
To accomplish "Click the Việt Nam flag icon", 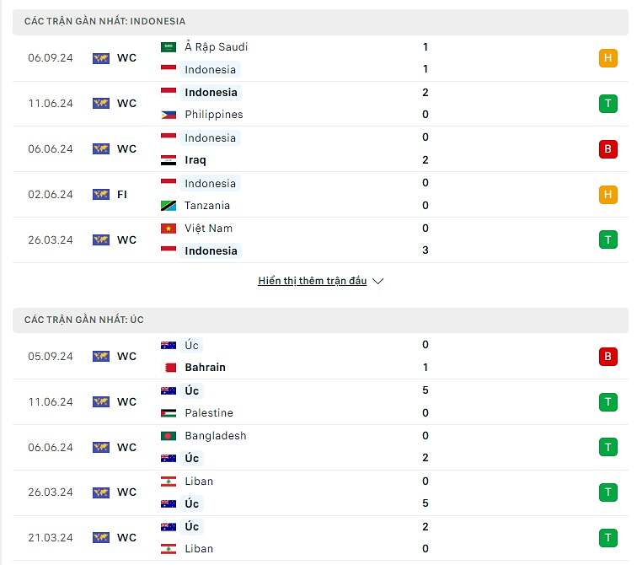I will coord(169,229).
